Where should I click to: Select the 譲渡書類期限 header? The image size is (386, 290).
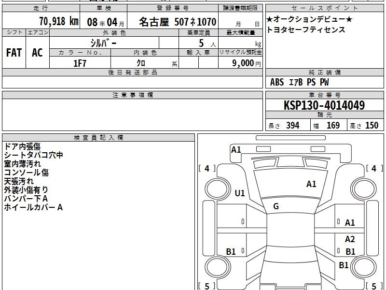coord(240,8)
